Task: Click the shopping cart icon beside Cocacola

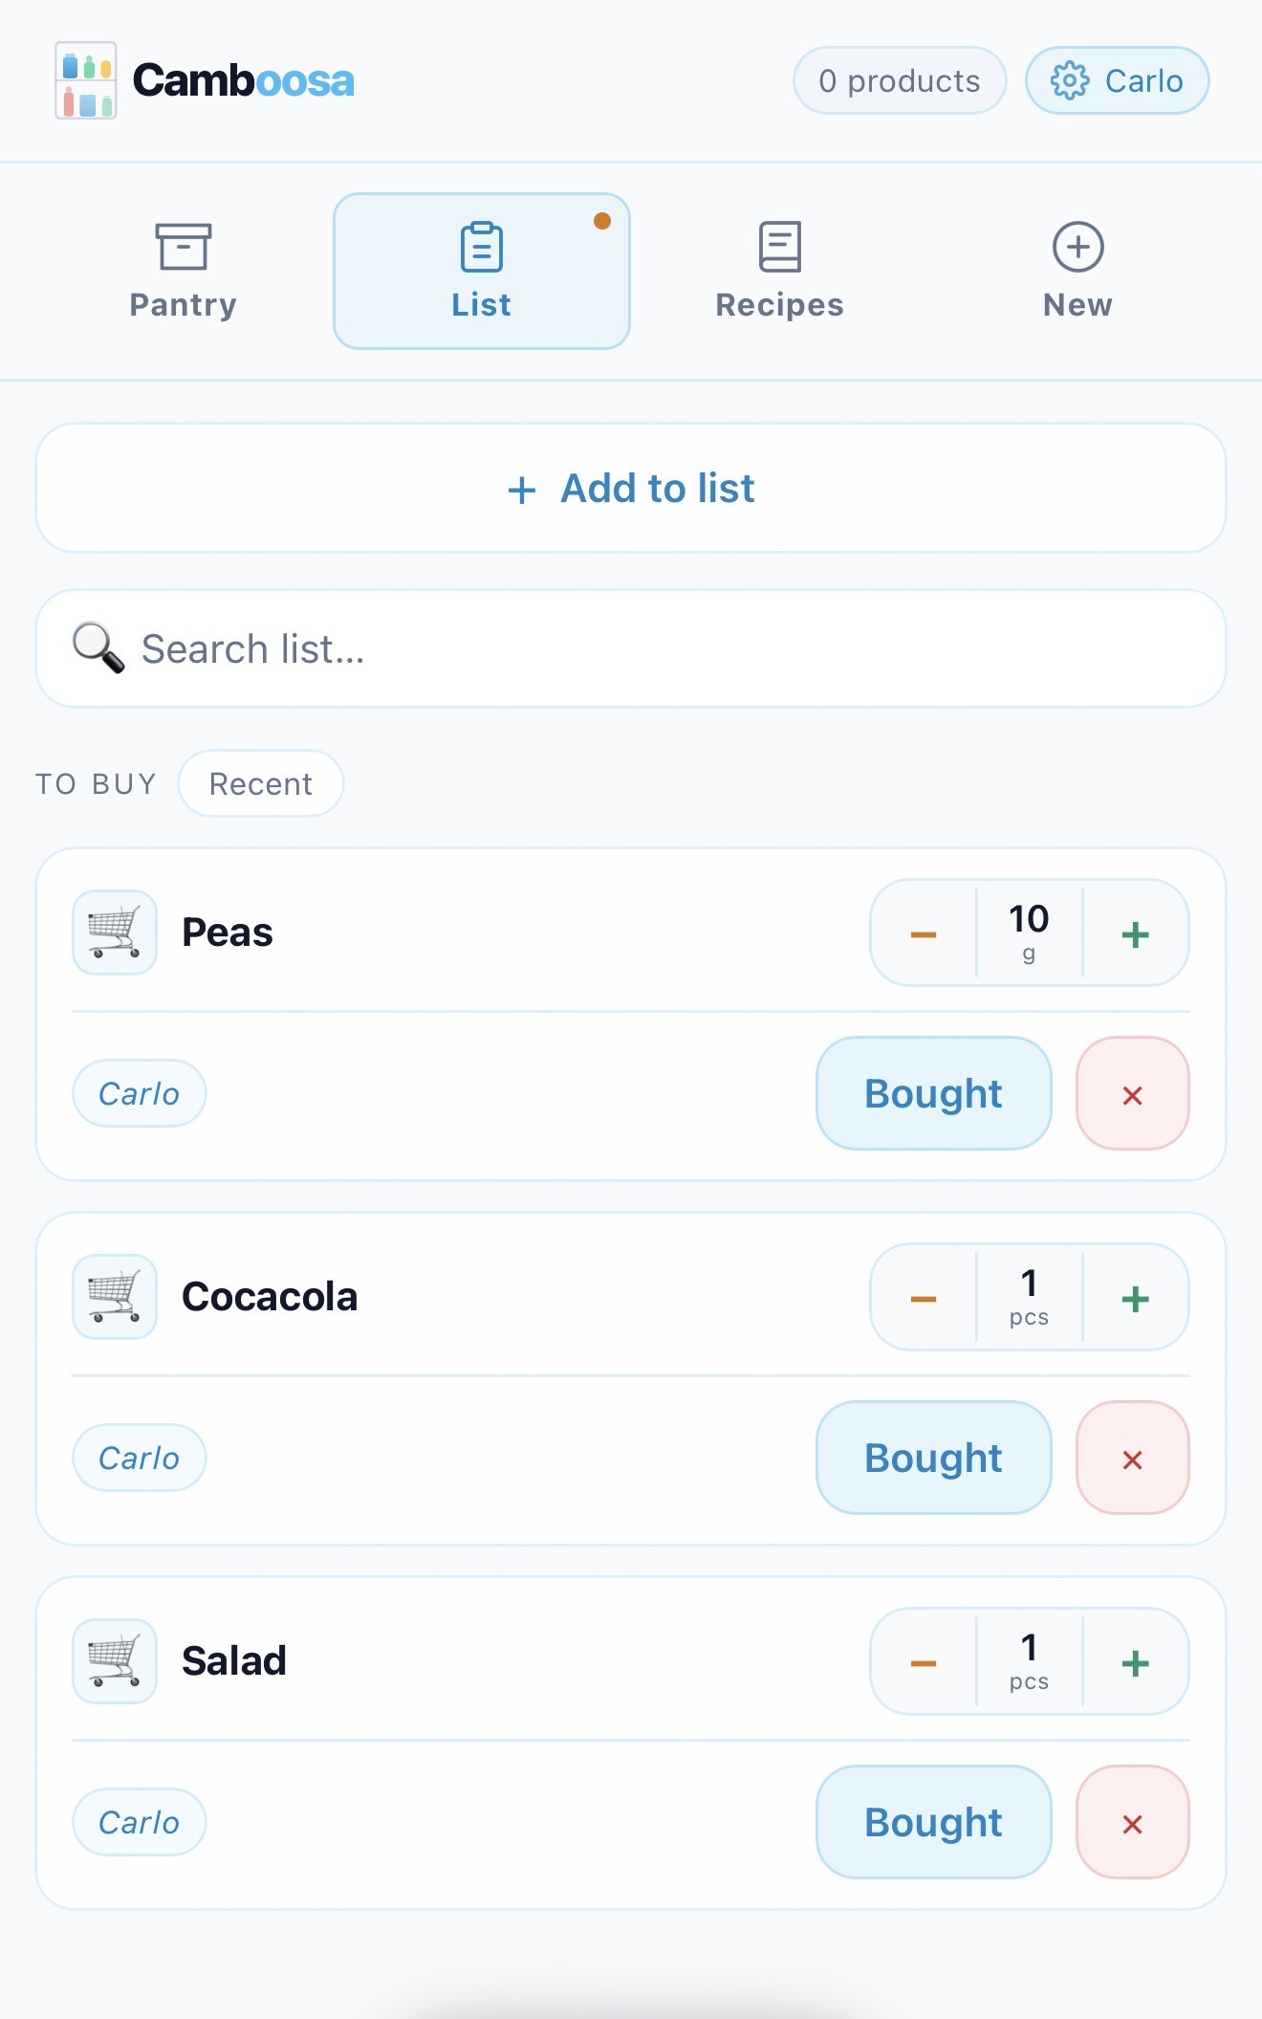Action: point(115,1297)
